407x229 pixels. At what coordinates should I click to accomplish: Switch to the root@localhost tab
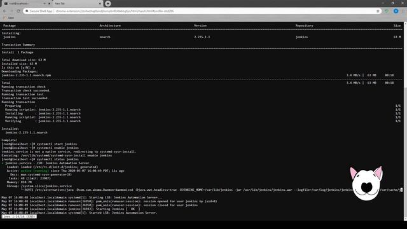26,4
